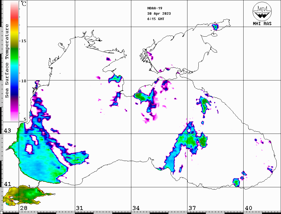Click the date '30 Apr 2023'
The height and width of the screenshot is (214, 281).
click(x=159, y=14)
